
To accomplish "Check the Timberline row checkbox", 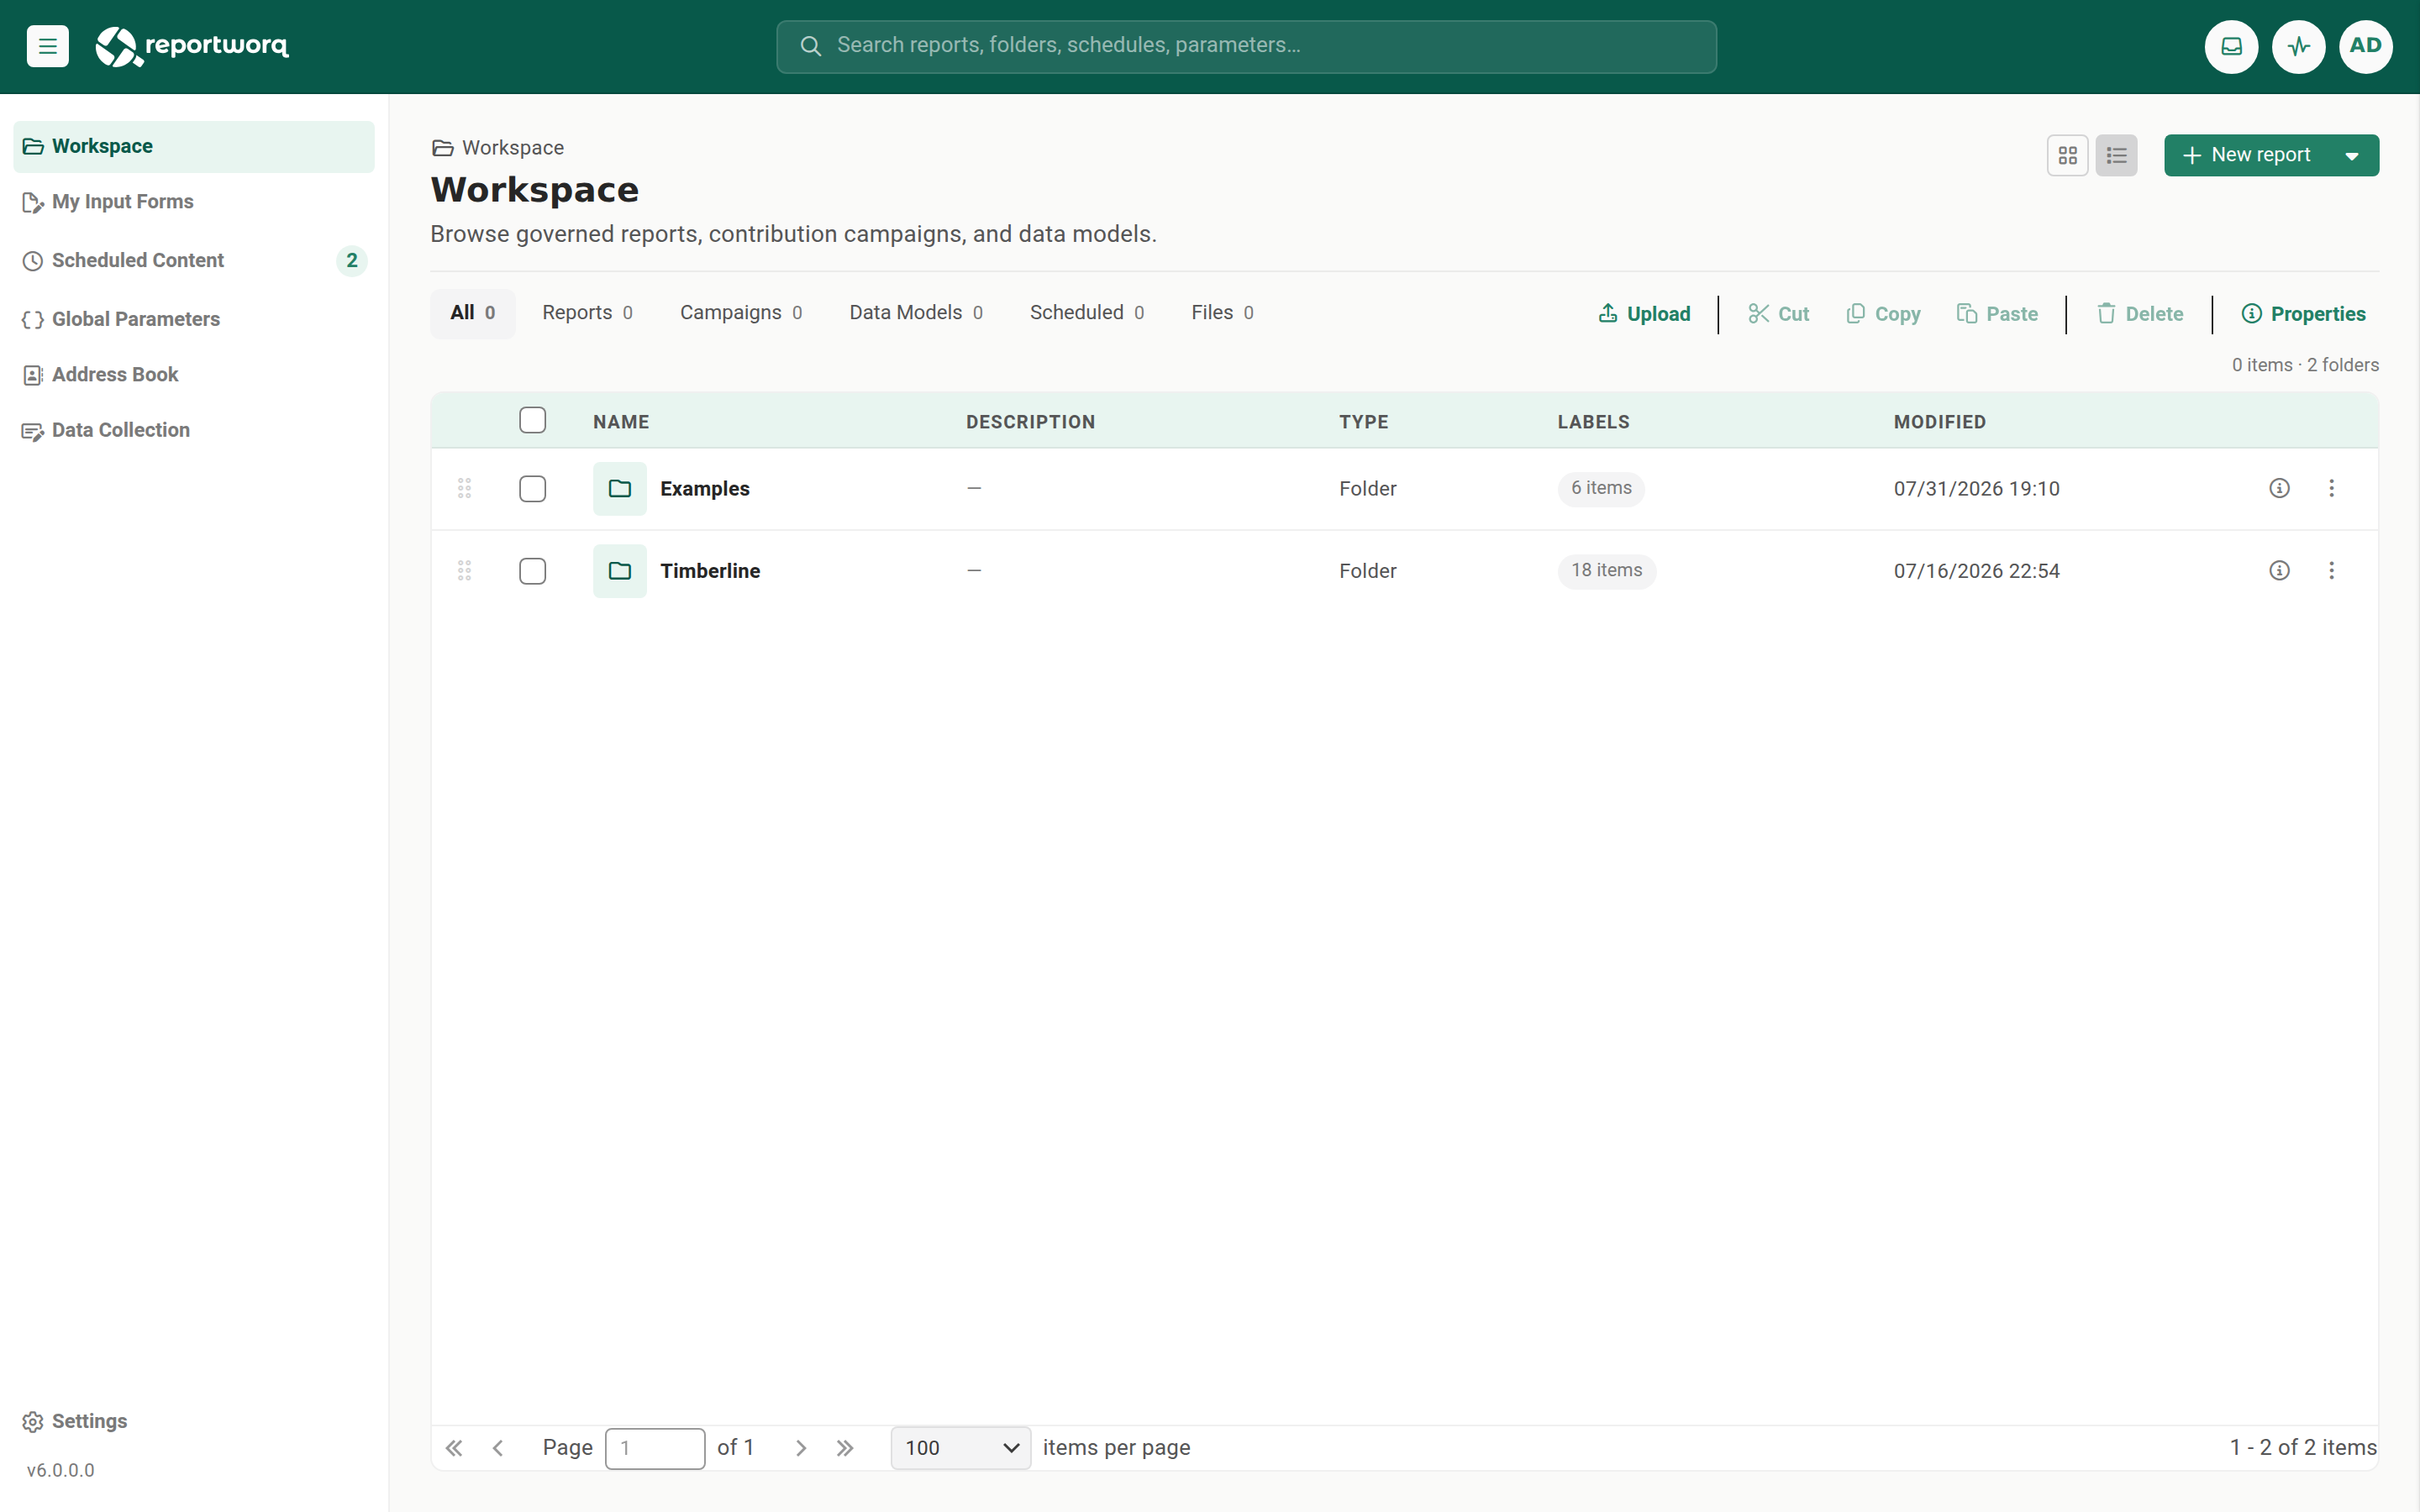I will pyautogui.click(x=532, y=570).
